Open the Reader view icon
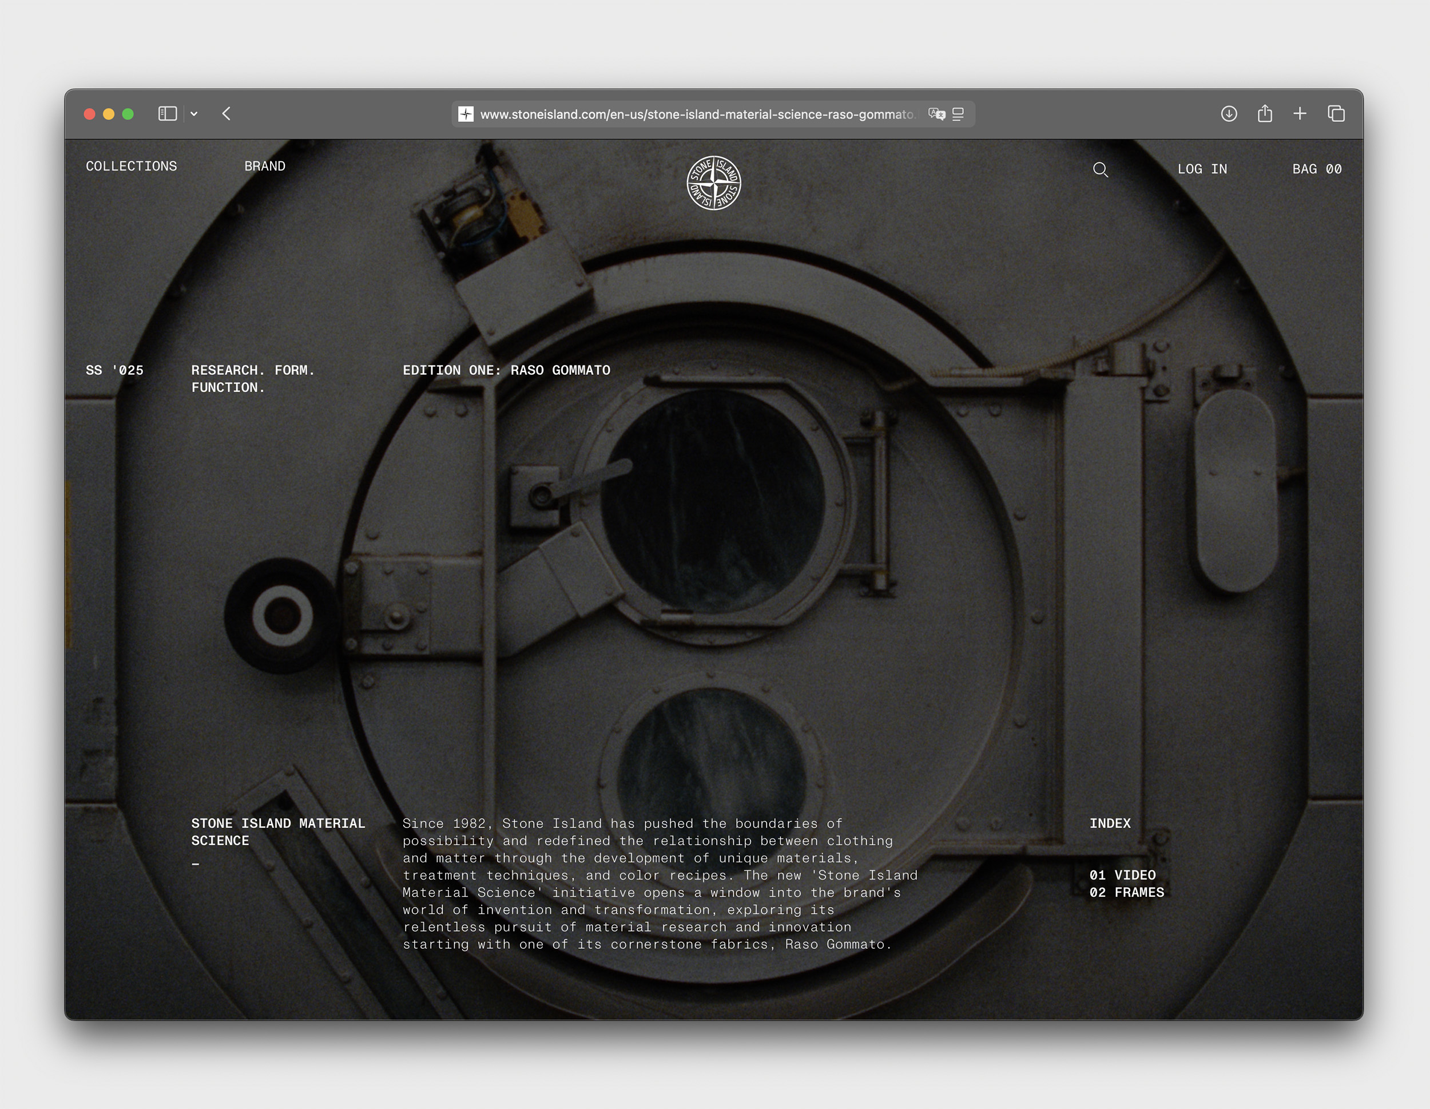The height and width of the screenshot is (1109, 1430). (x=958, y=114)
